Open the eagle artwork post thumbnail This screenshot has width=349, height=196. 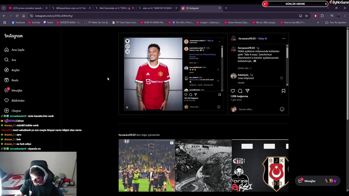[x=203, y=166]
